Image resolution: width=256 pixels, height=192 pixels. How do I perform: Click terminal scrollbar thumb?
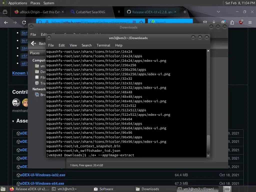click(x=208, y=144)
